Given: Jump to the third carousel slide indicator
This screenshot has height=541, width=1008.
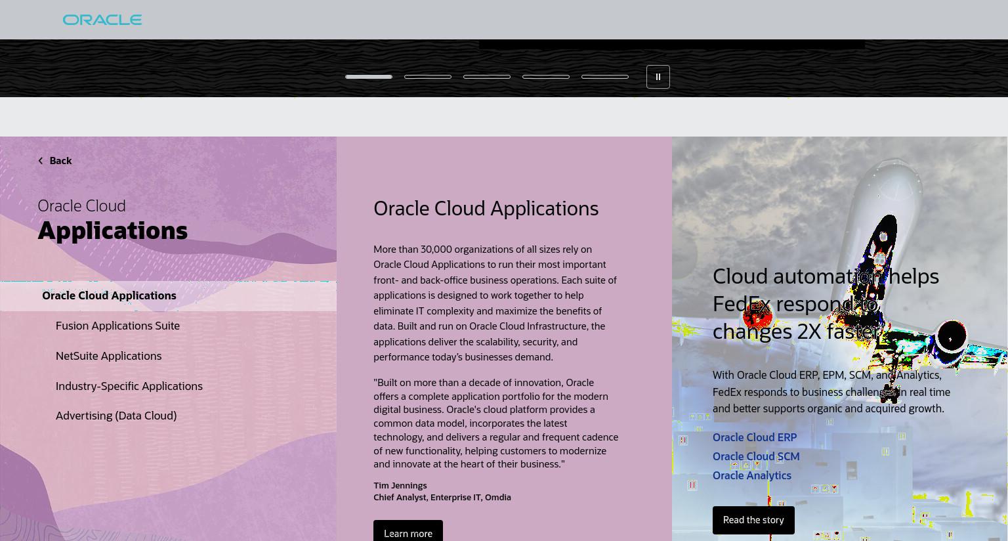Looking at the screenshot, I should pyautogui.click(x=487, y=77).
